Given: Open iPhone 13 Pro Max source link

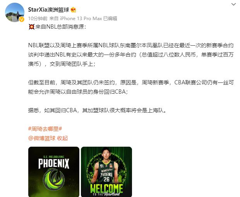Looking at the screenshot, I should [81, 19].
